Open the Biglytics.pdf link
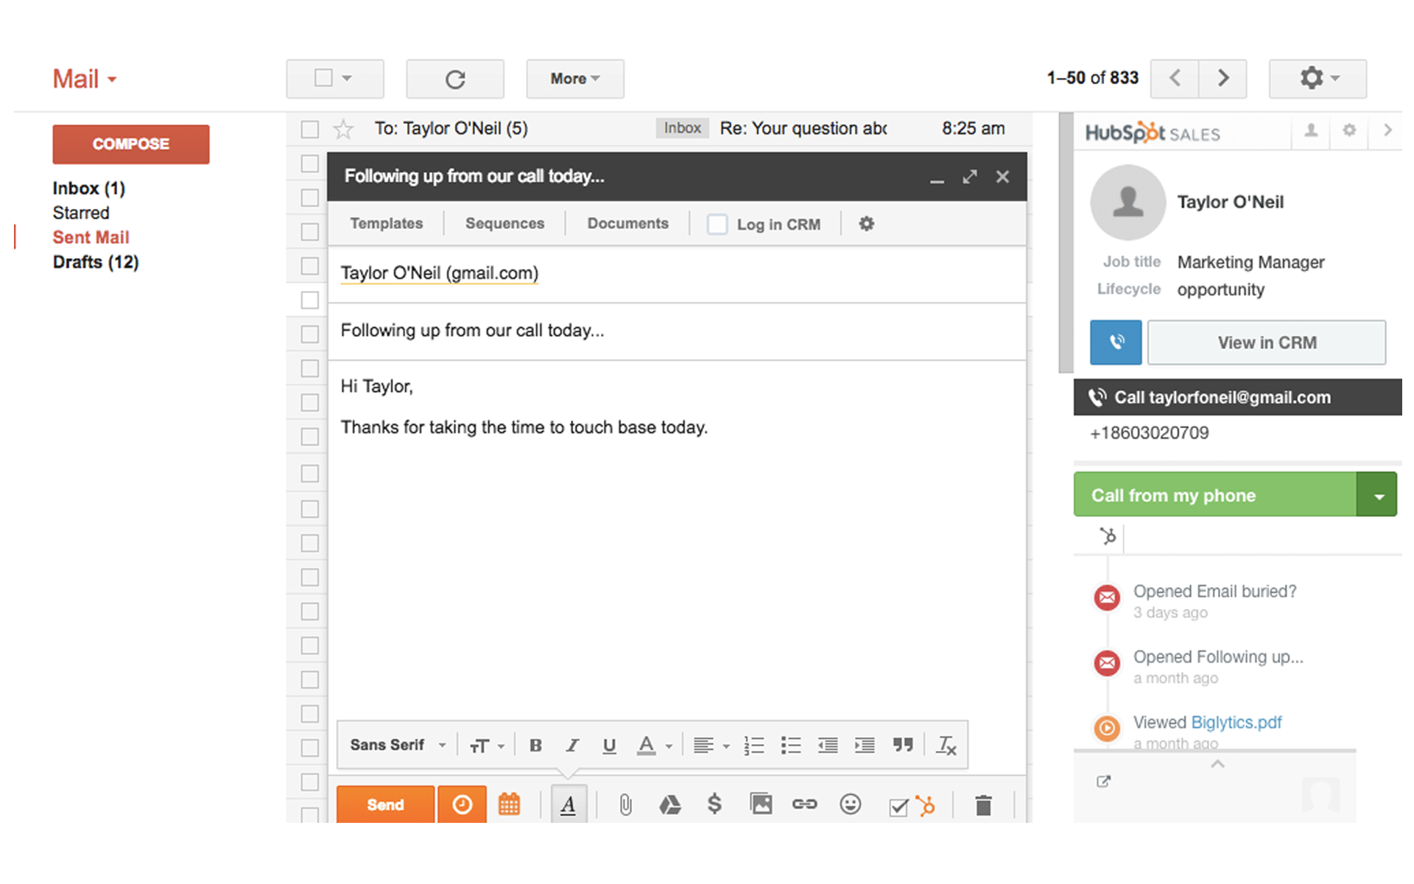The width and height of the screenshot is (1414, 884). coord(1237,723)
